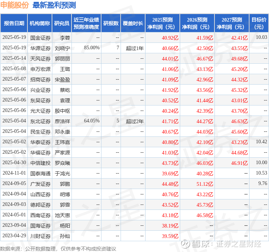Click the 51.12亿 2026 profit forecast

click(x=205, y=184)
